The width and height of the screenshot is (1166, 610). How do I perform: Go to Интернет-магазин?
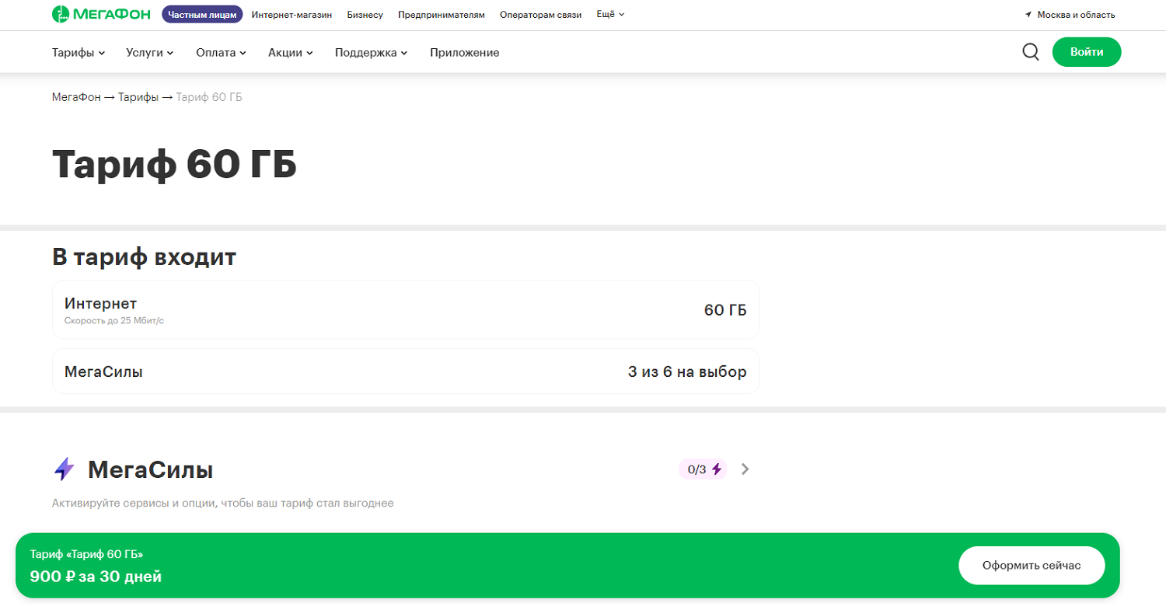click(291, 15)
